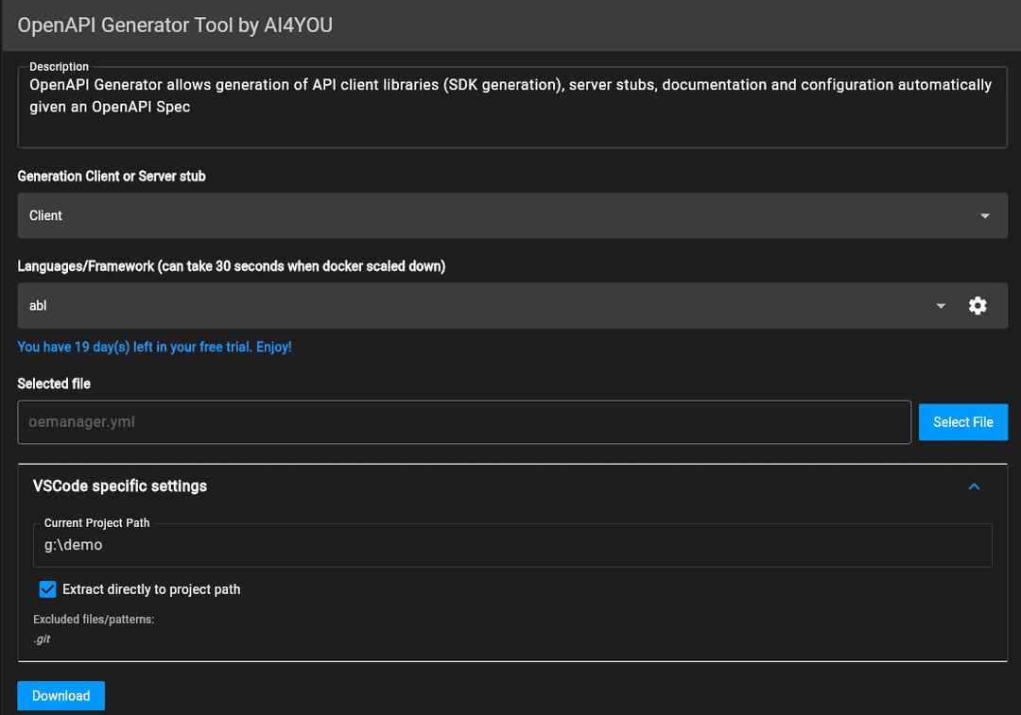Focus the Selected file input oemanager.yml
This screenshot has height=715, width=1021.
(x=464, y=422)
